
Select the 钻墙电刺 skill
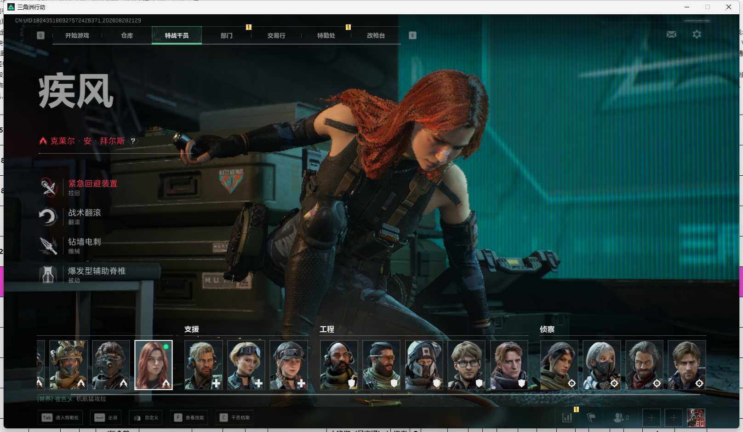(70, 245)
